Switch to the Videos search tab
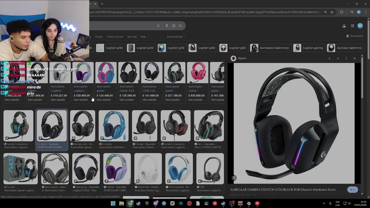The height and width of the screenshot is (208, 370). pyautogui.click(x=99, y=37)
